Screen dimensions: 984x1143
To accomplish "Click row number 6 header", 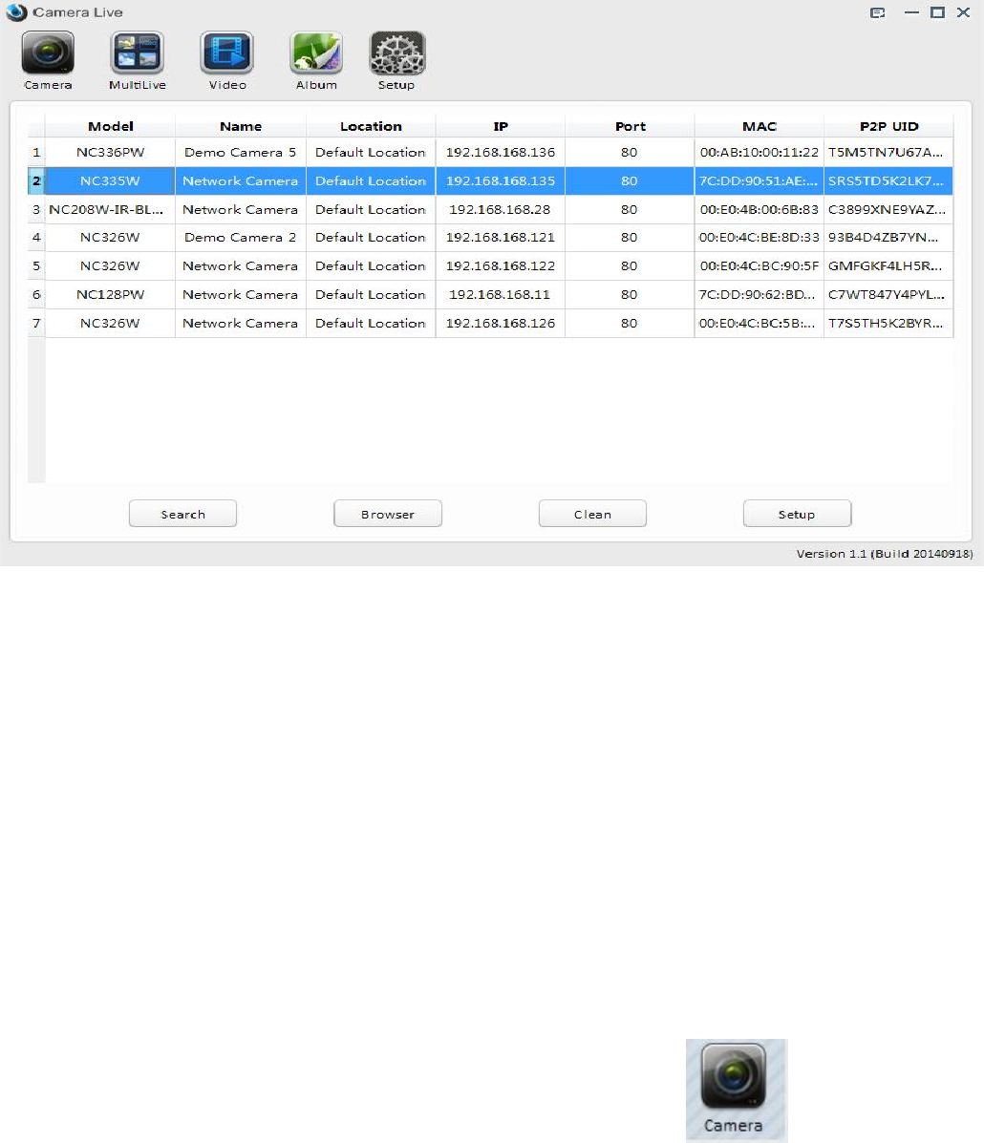I will coord(36,294).
